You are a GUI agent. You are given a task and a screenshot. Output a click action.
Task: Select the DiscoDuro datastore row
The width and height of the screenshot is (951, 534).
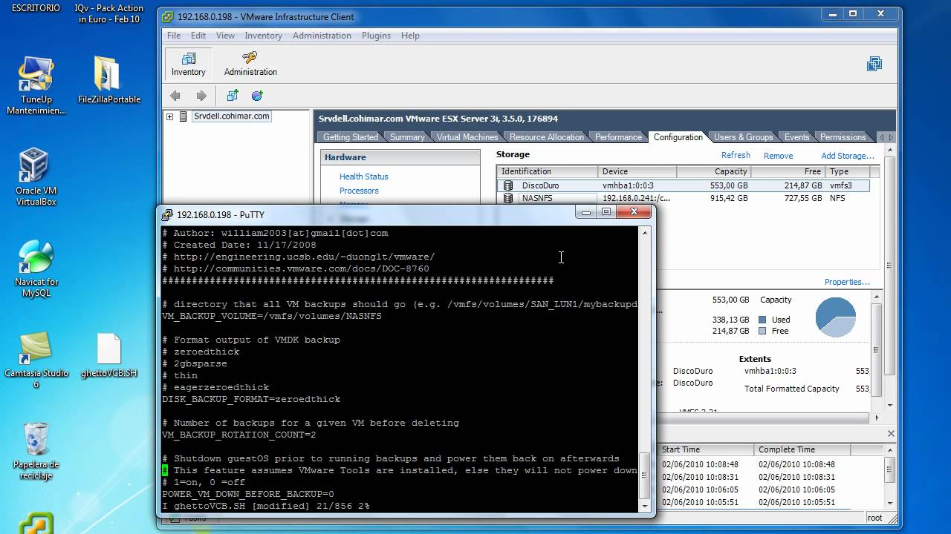coord(683,185)
